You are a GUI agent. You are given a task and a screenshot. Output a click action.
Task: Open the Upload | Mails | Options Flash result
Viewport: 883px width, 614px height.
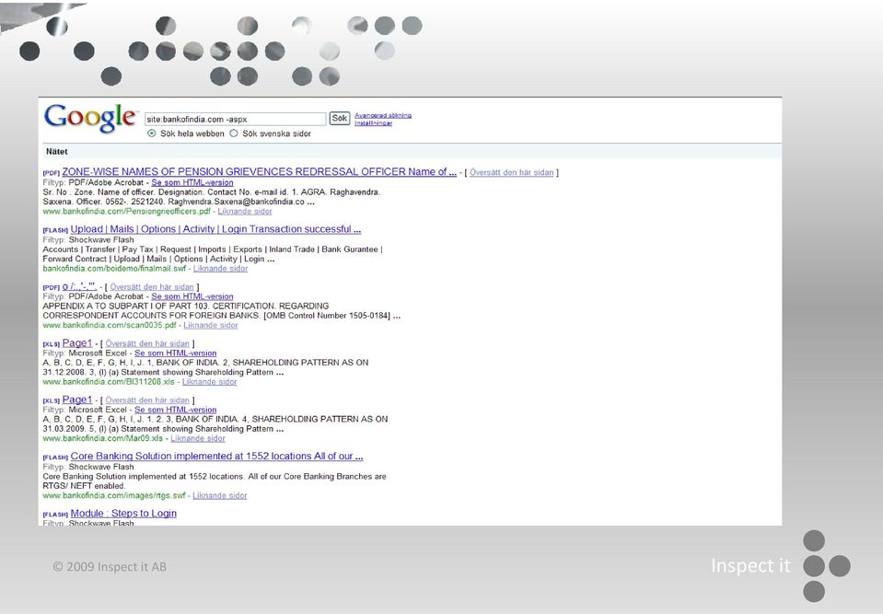coord(215,229)
